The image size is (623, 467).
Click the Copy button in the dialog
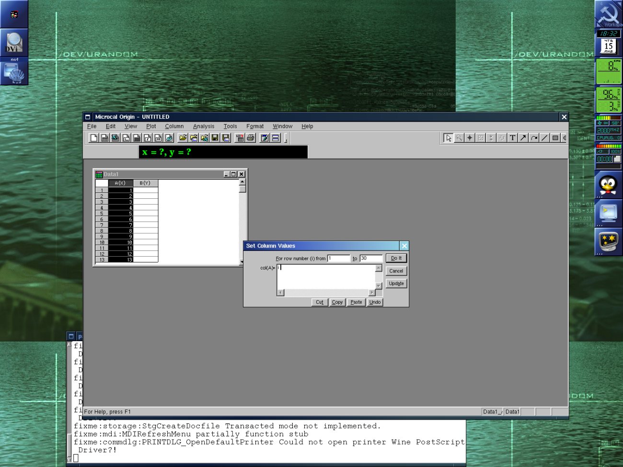coord(337,302)
